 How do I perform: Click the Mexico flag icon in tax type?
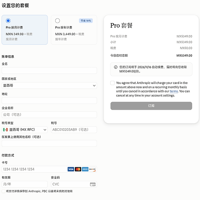[5, 130]
